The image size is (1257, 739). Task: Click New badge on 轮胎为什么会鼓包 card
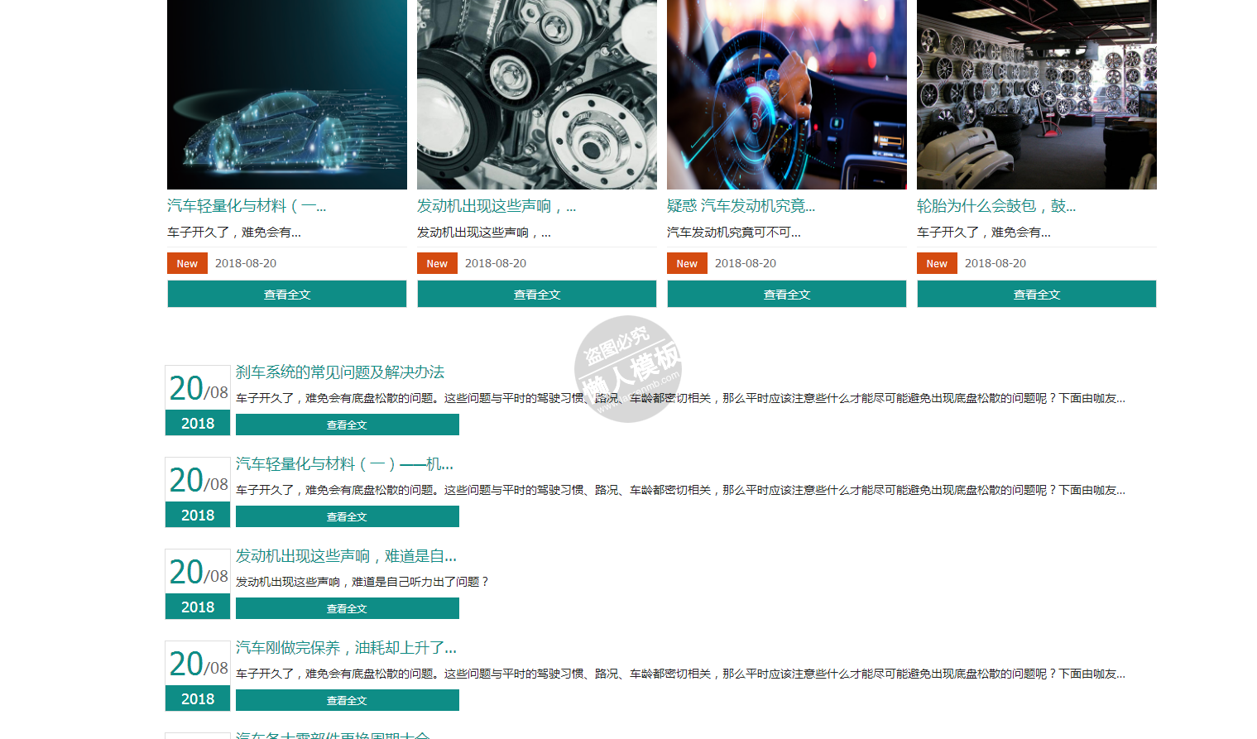937,263
